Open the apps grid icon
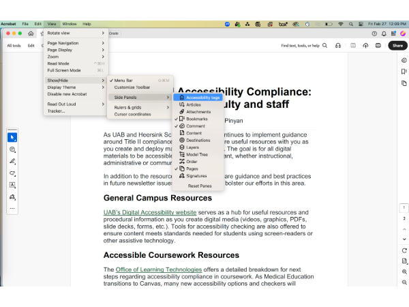 pos(393,33)
